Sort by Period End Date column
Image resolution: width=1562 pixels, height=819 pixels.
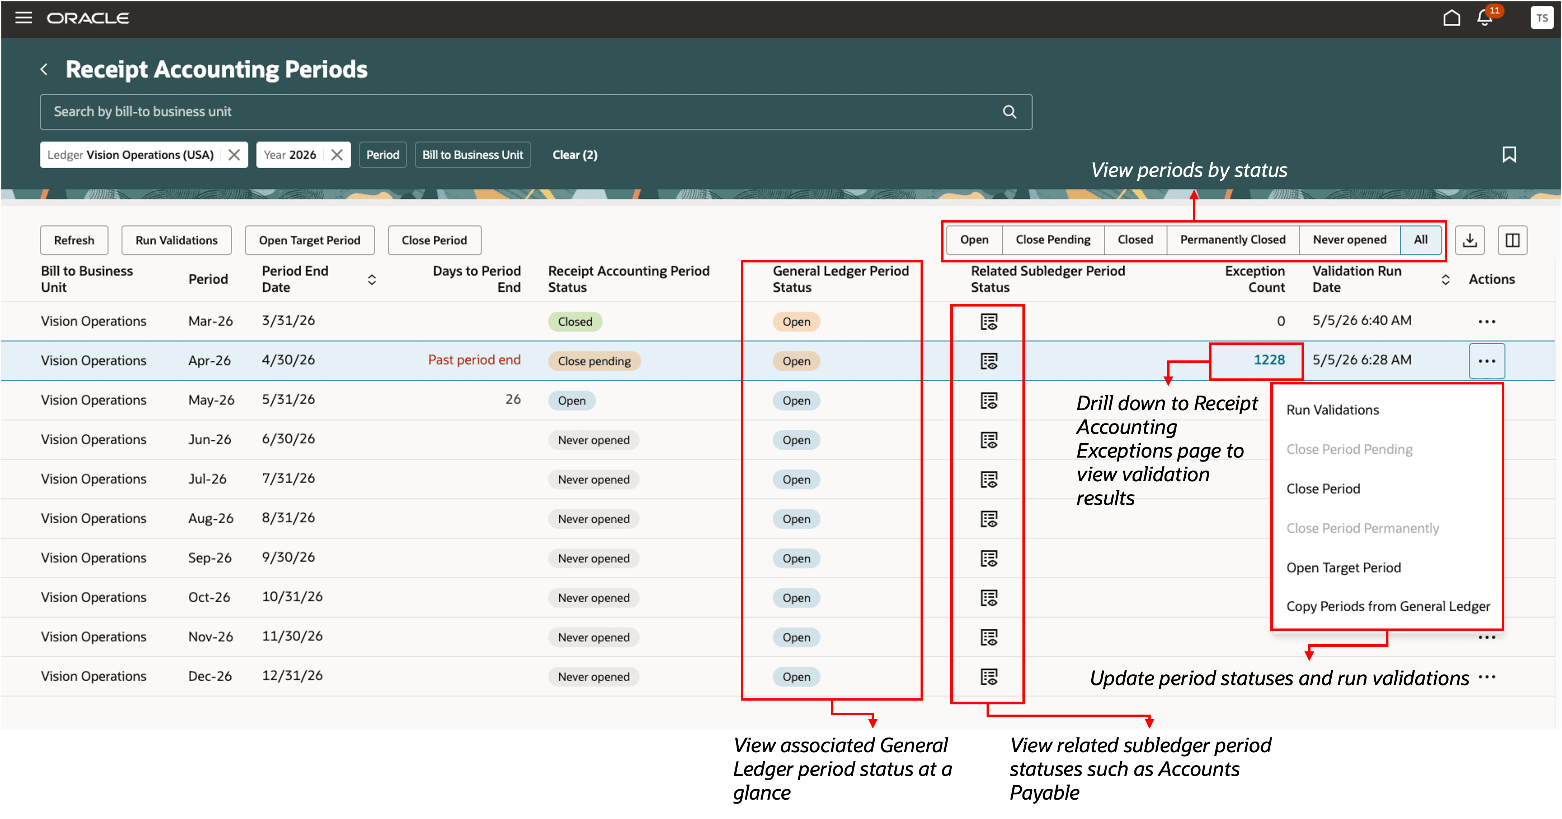coord(372,279)
